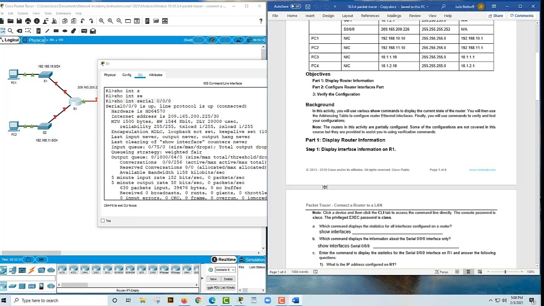Click inside the R1 CLI terminal area

[186, 144]
